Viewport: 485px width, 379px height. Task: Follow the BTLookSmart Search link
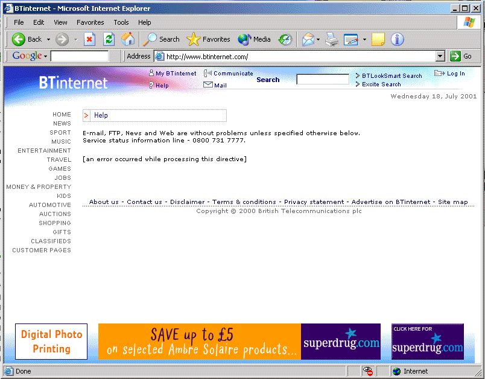(x=392, y=76)
